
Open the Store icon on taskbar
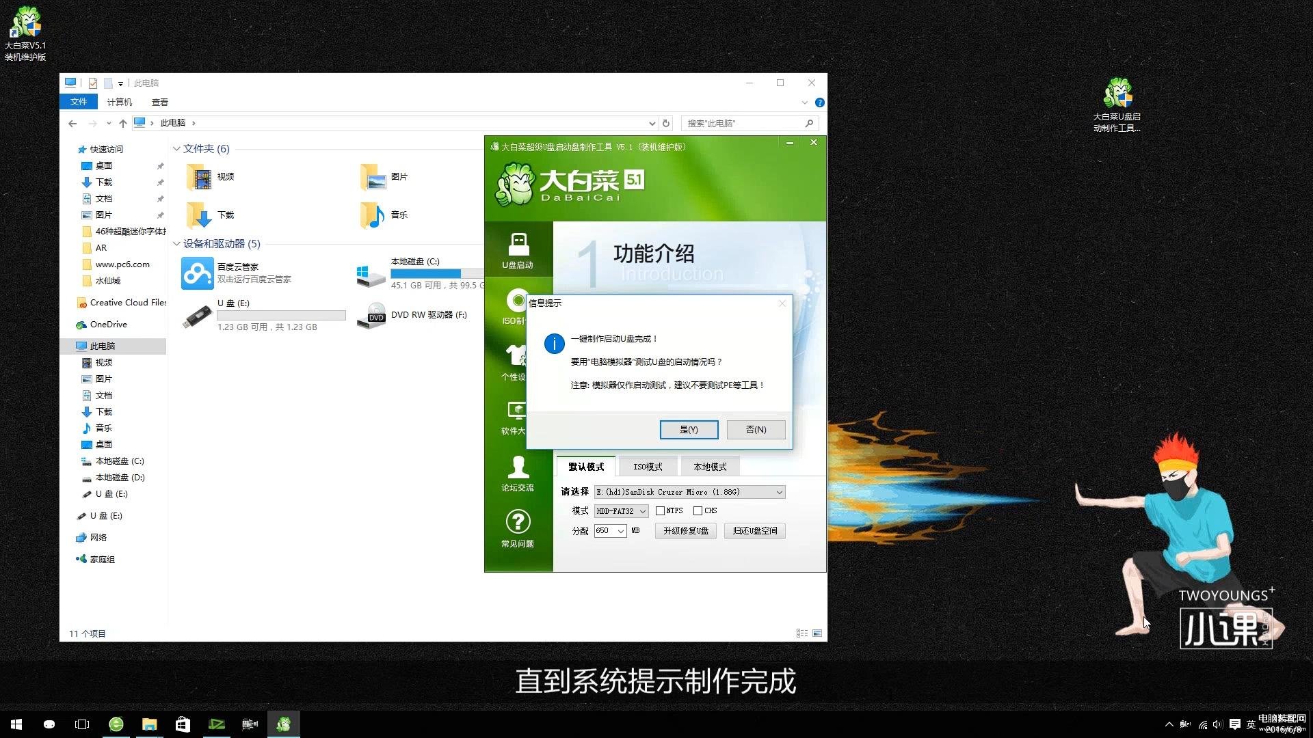(x=183, y=724)
